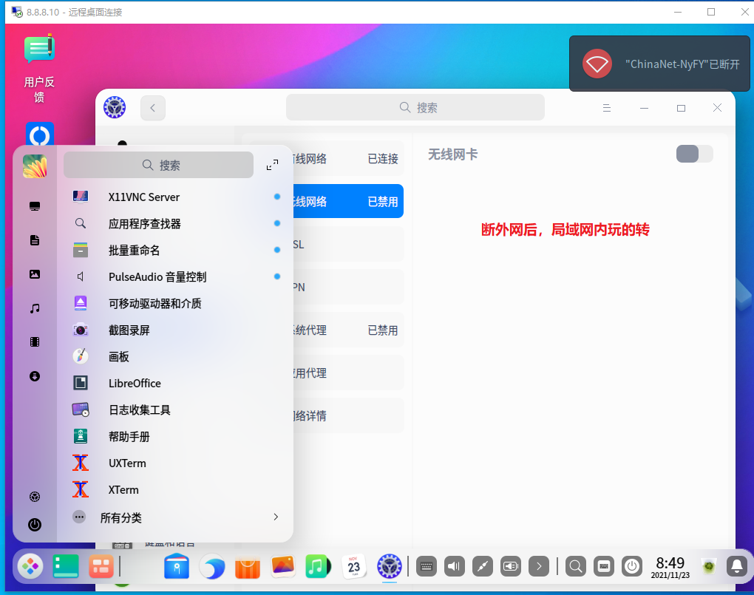Screen dimensions: 754x595
Task: Click the control center search box
Action: click(x=415, y=107)
